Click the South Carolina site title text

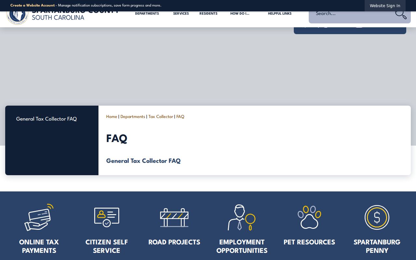click(x=58, y=18)
